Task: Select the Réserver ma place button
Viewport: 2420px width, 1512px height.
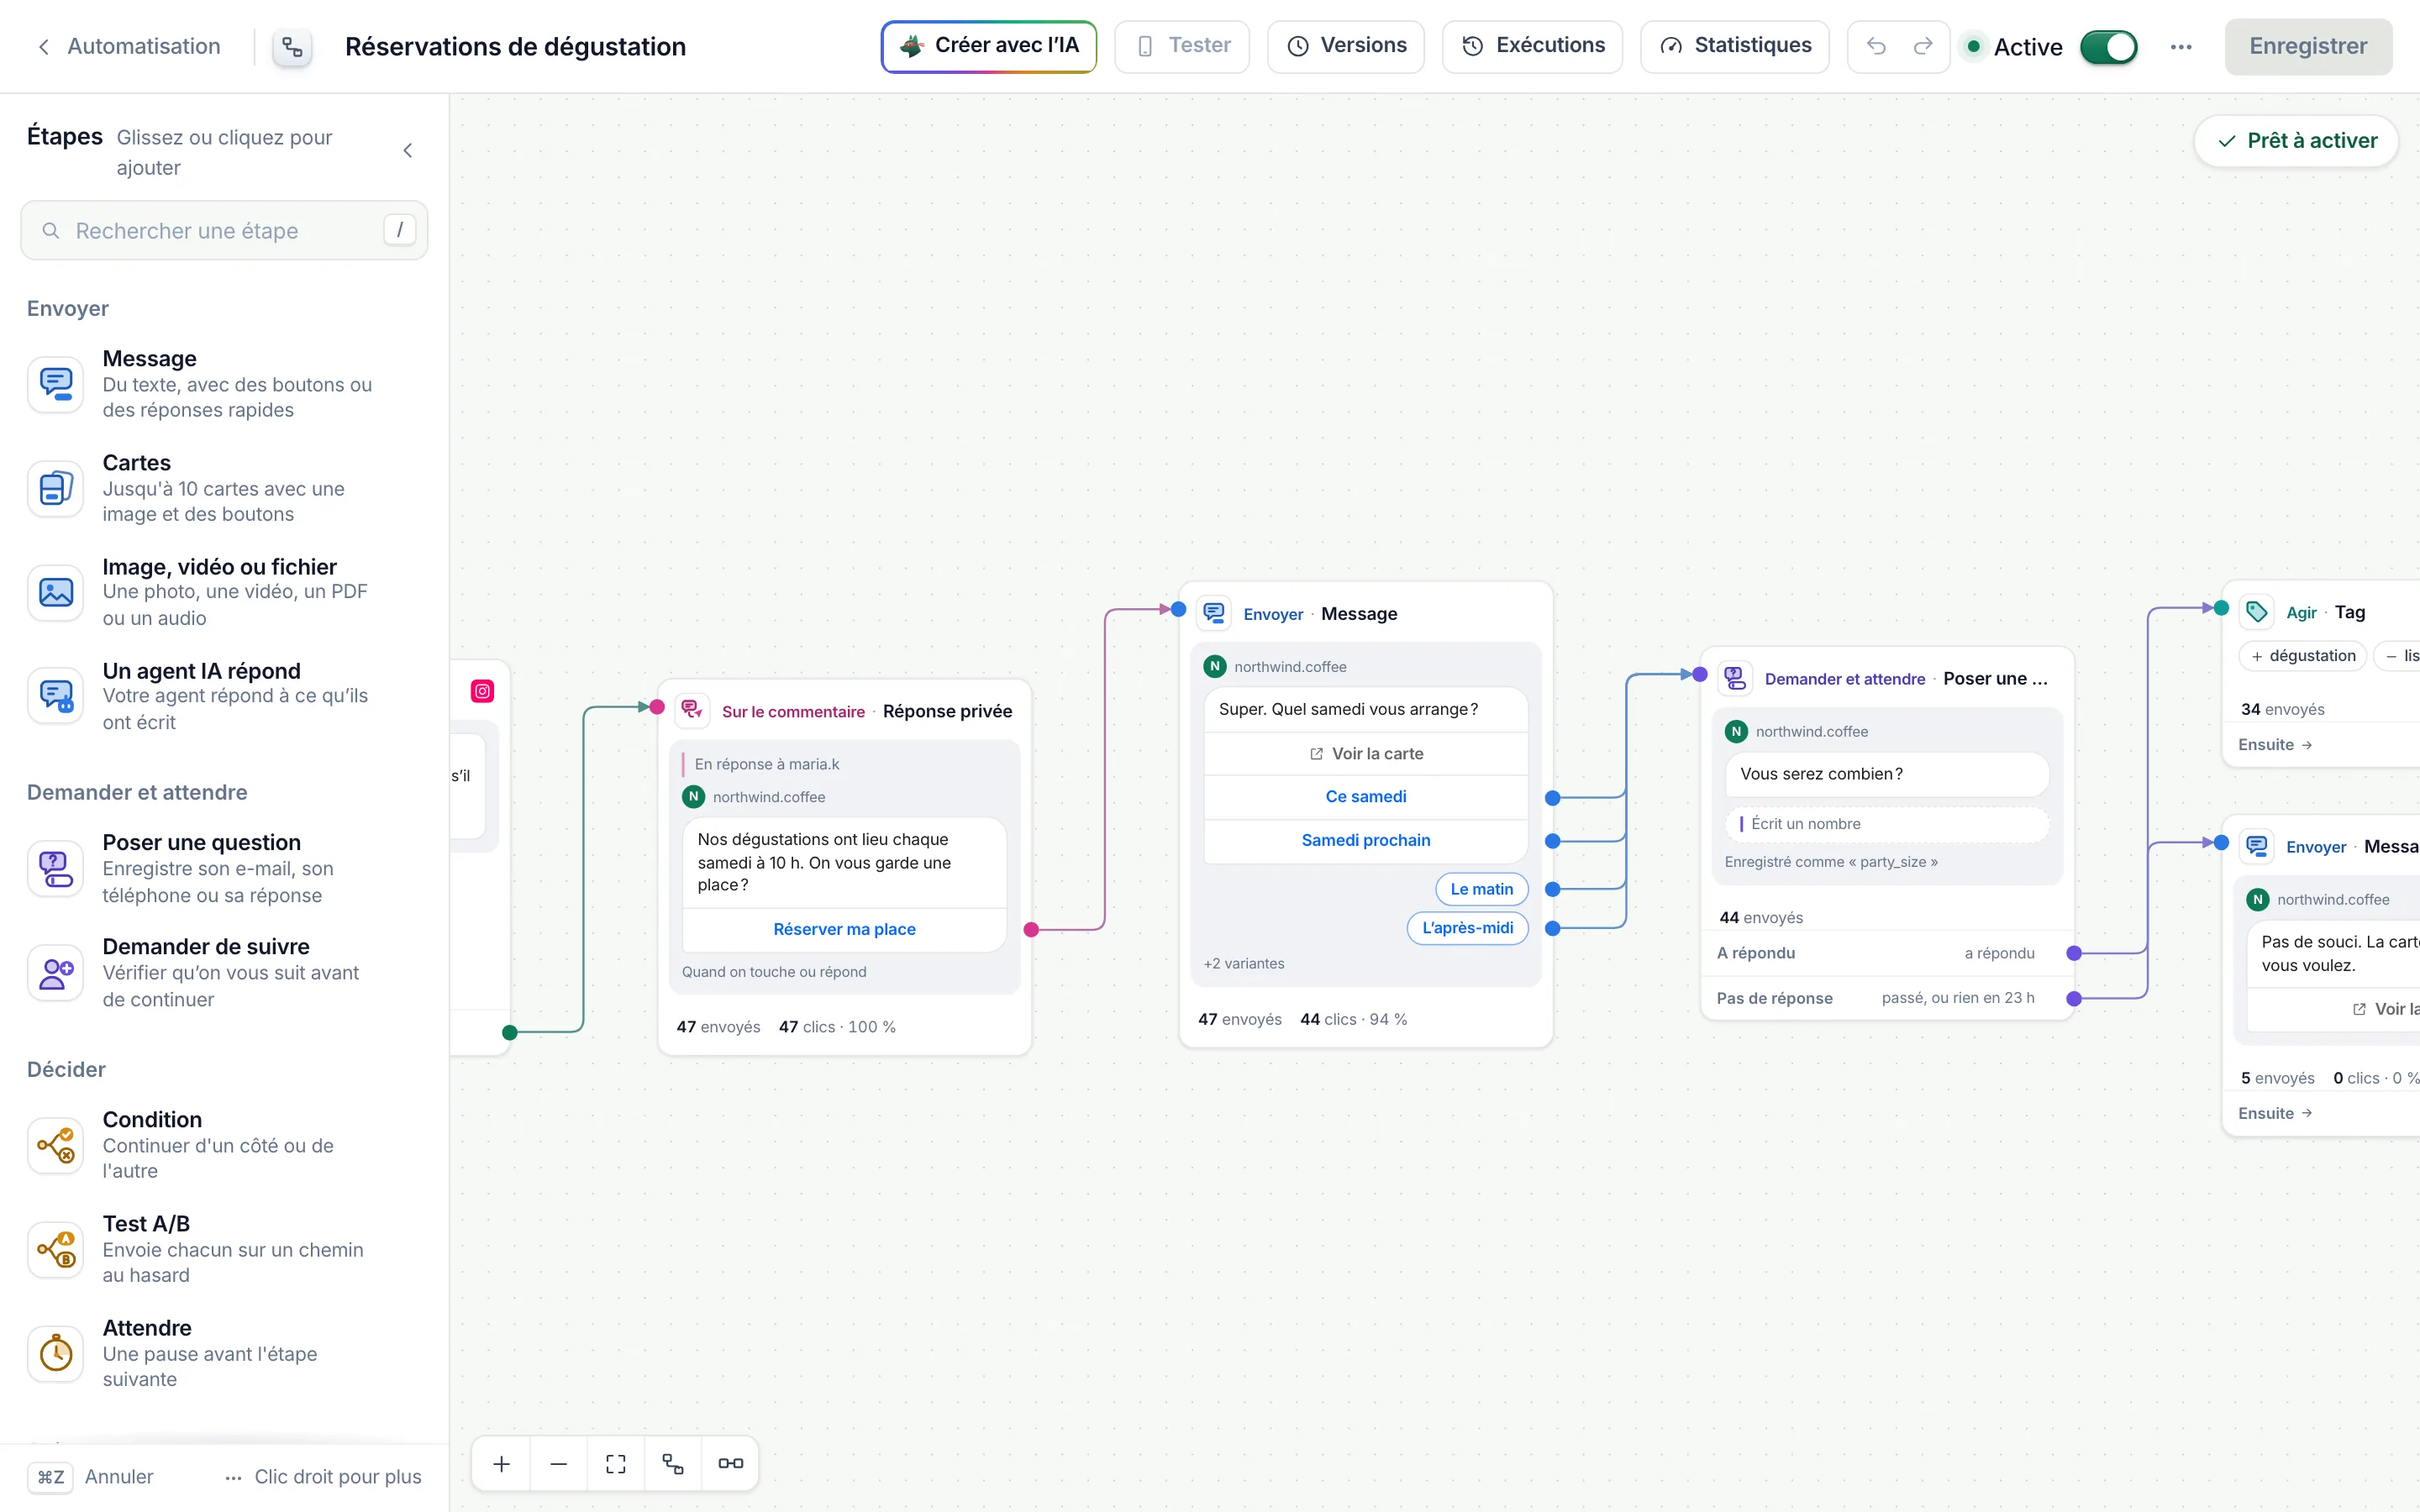Action: (844, 929)
